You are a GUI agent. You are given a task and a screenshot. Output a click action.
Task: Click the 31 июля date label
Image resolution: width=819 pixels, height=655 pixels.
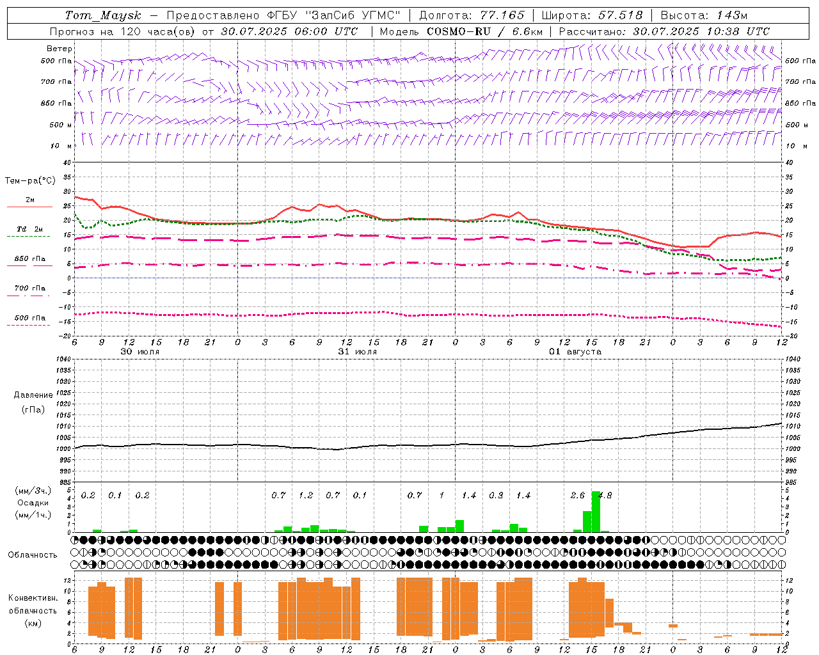358,352
